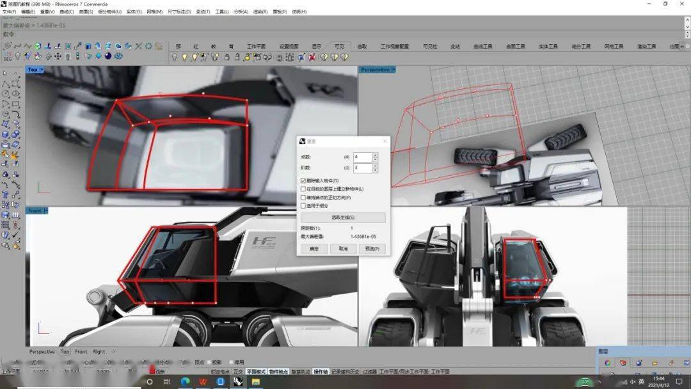Open the Top viewport title dropdown arrow

point(42,70)
